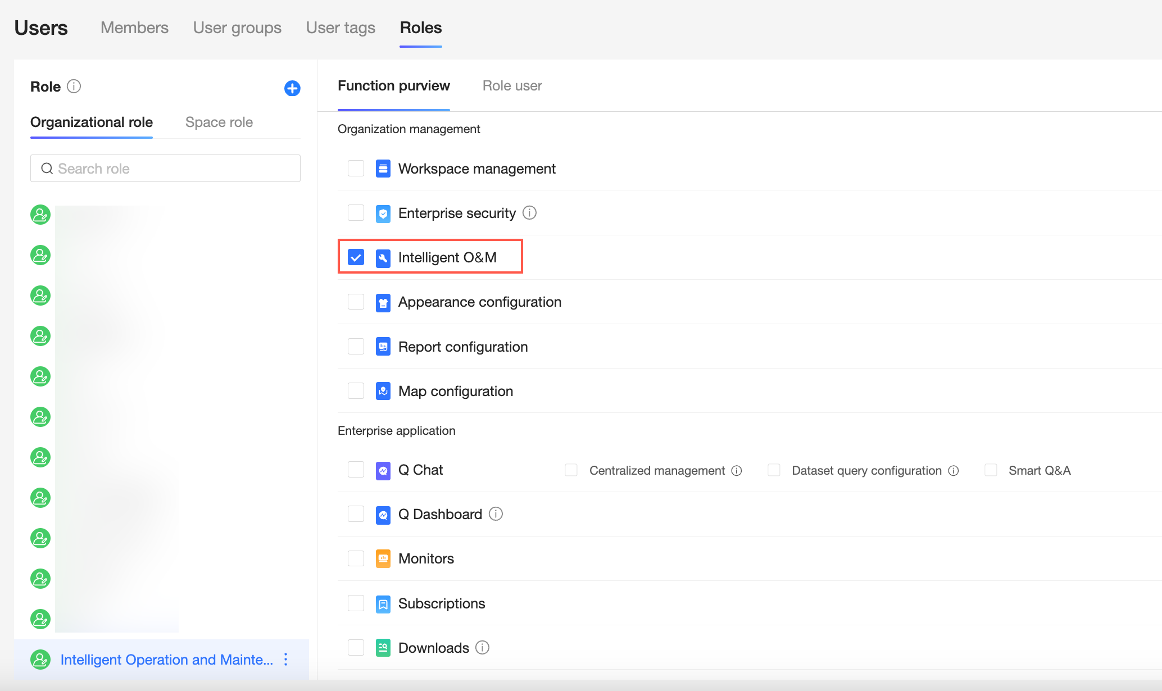Go to the User groups tab
1162x691 pixels.
(237, 28)
